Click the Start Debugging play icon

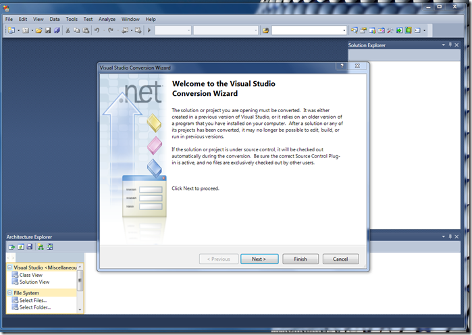(149, 30)
